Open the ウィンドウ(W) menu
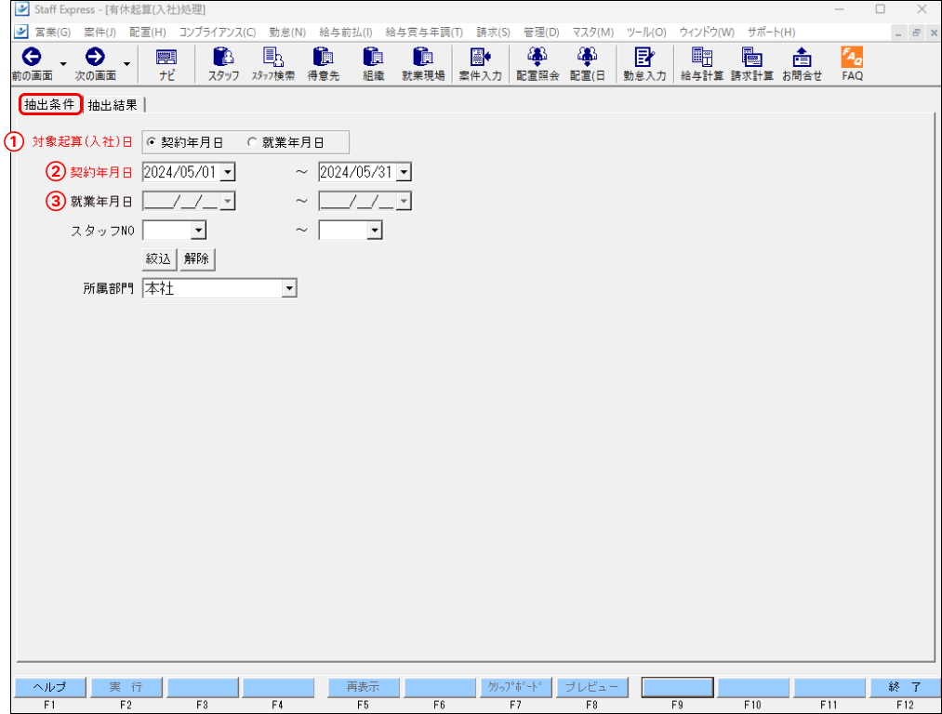Screen dimensions: 942x714 pyautogui.click(x=707, y=32)
